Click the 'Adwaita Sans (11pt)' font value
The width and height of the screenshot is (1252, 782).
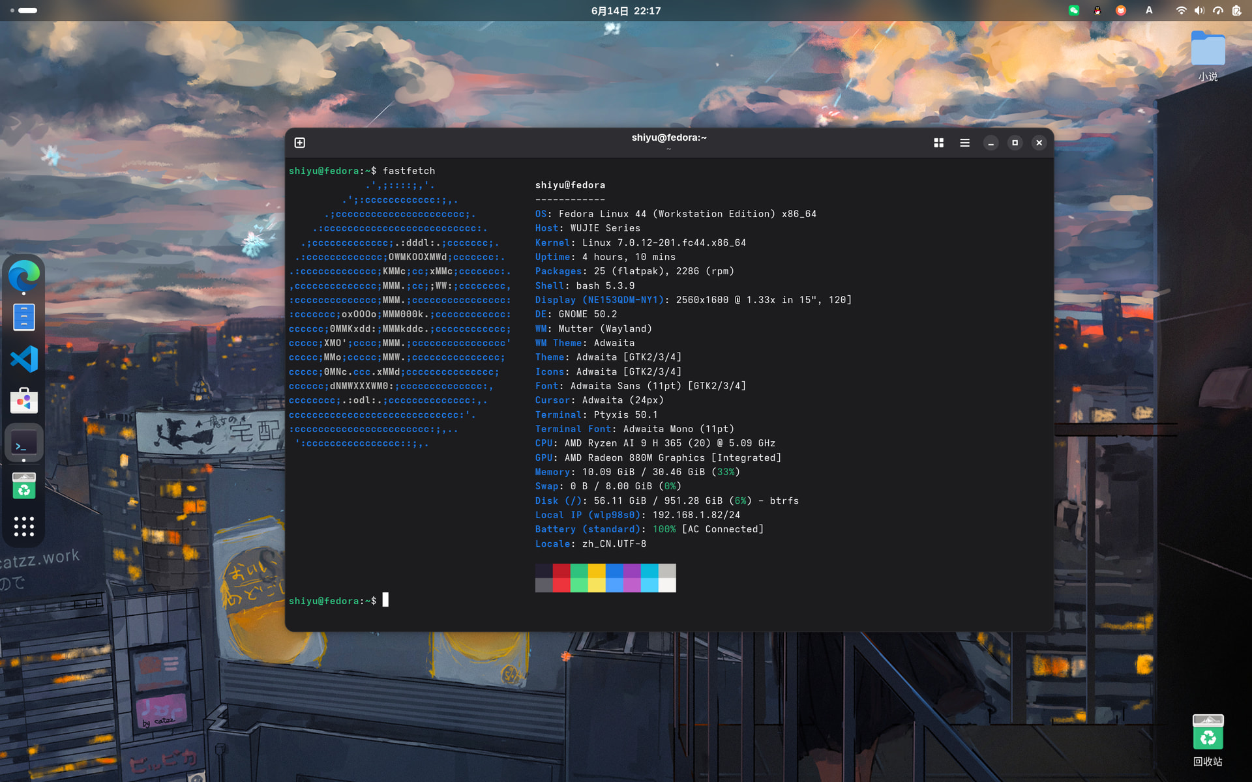[x=626, y=386]
